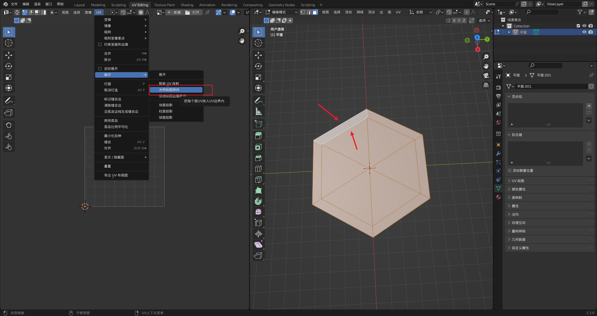Expand 几何数据 panel

pos(549,240)
